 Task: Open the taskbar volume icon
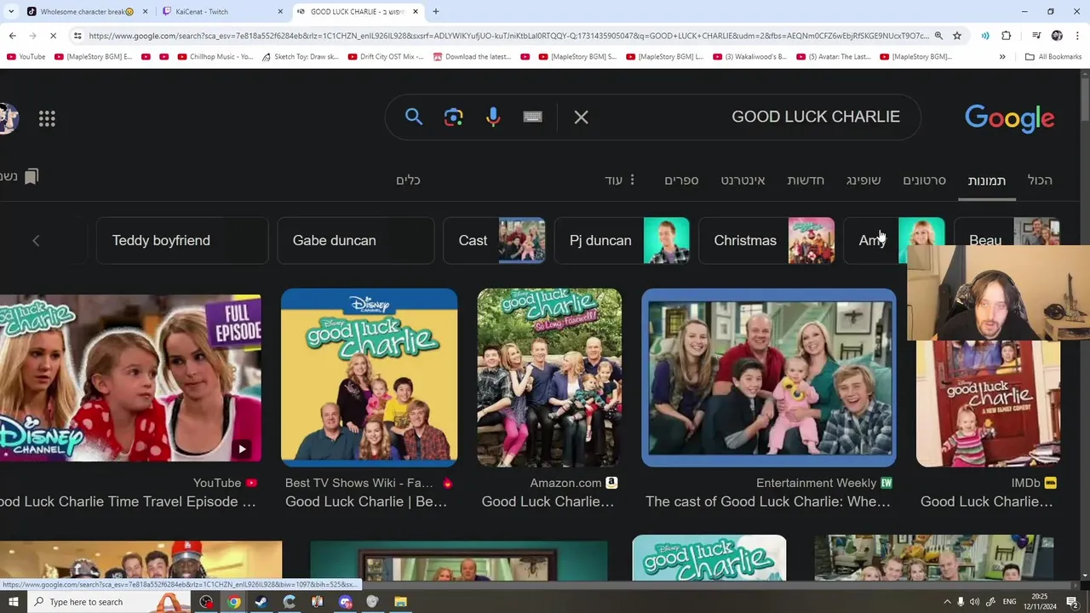point(974,602)
